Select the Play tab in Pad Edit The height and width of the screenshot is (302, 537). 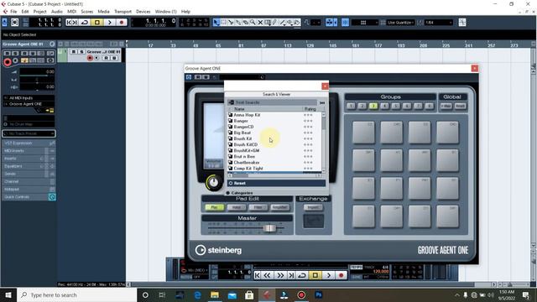pos(215,207)
